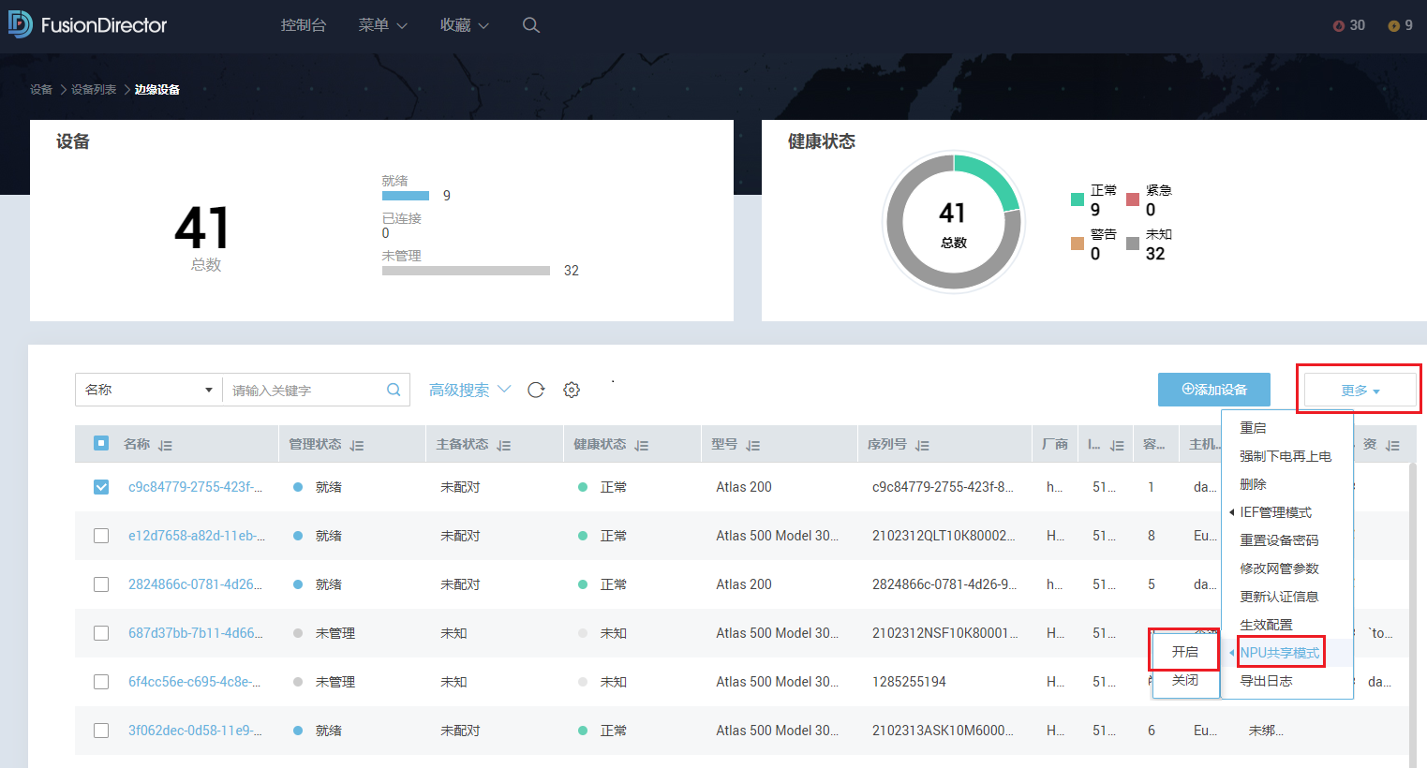
Task: Refresh the device list
Action: [536, 390]
